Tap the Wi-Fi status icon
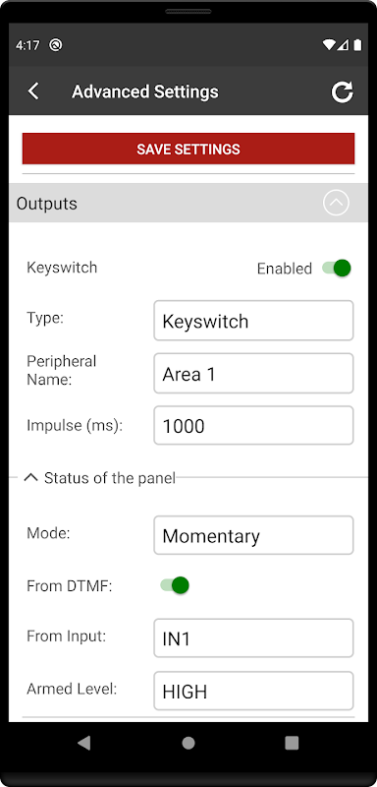Viewport: 377px width, 787px height. [x=329, y=45]
